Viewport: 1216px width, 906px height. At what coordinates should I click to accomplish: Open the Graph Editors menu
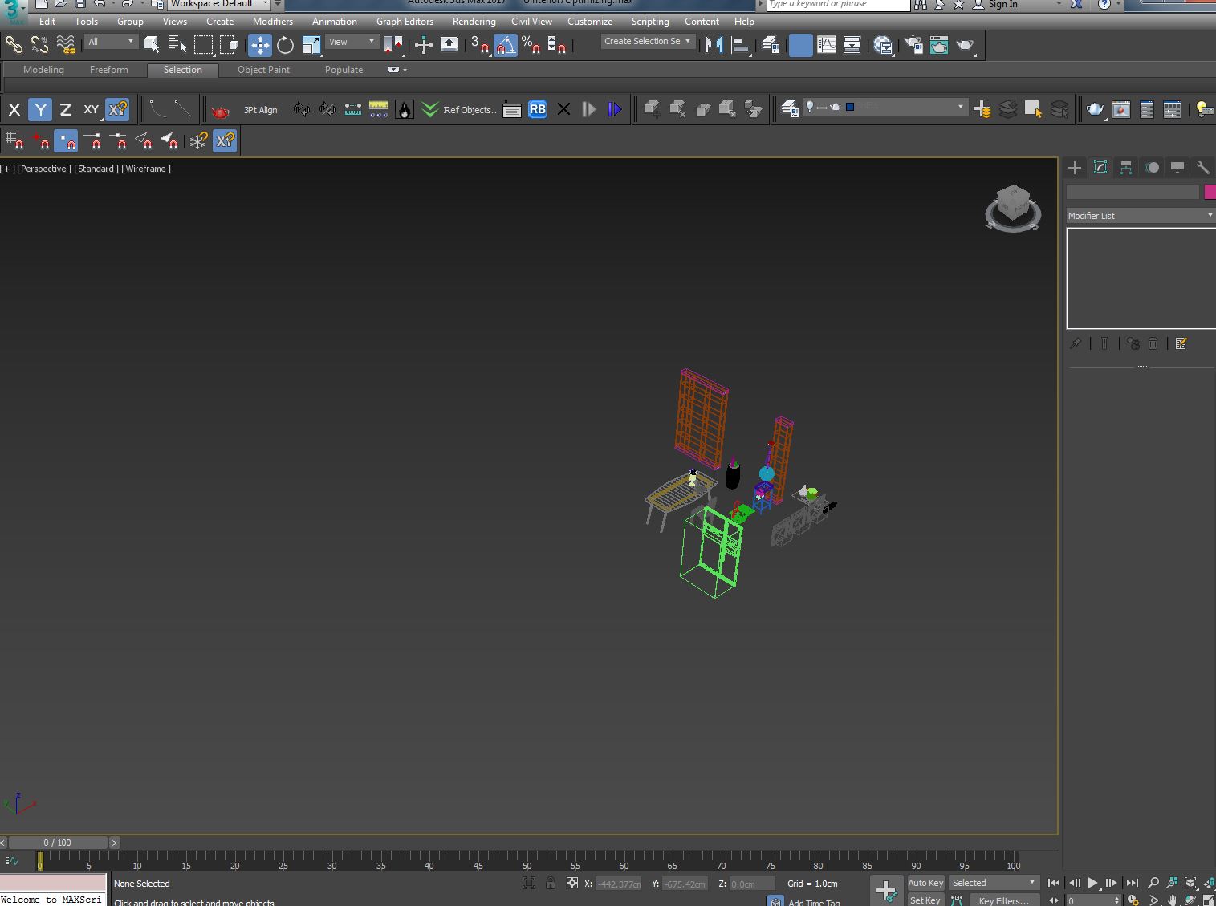[x=405, y=22]
